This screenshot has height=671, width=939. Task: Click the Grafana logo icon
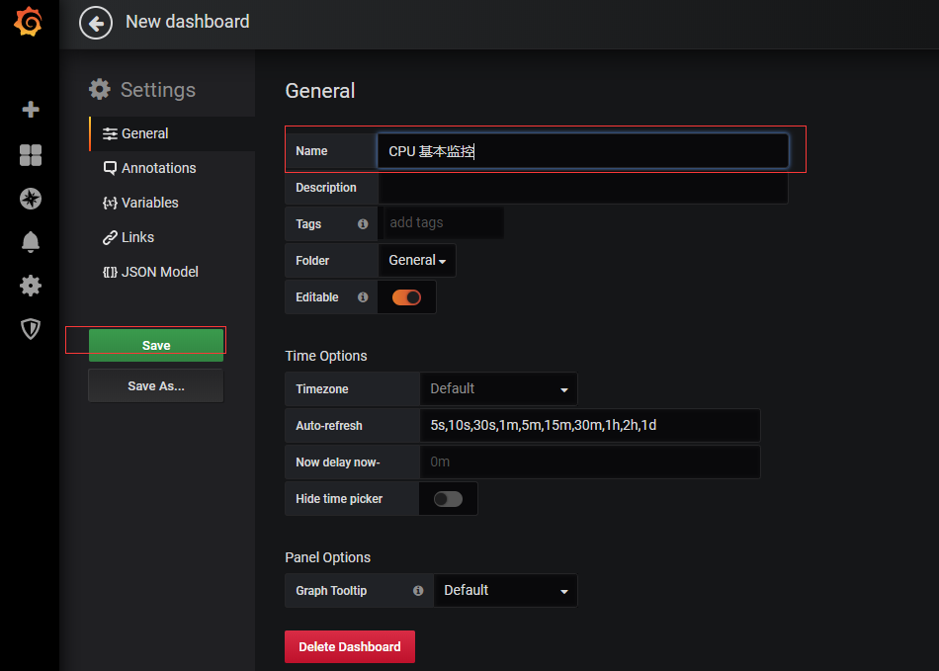point(28,22)
